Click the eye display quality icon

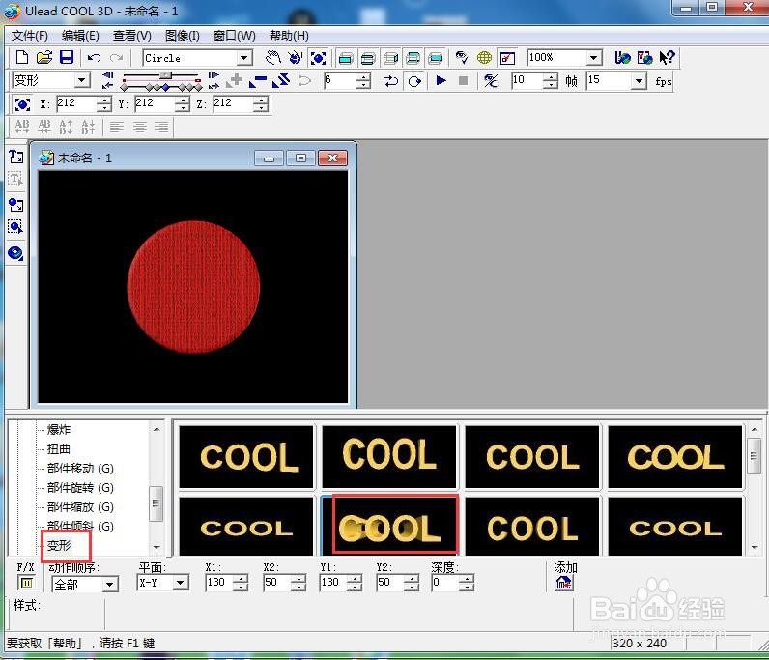pos(462,58)
